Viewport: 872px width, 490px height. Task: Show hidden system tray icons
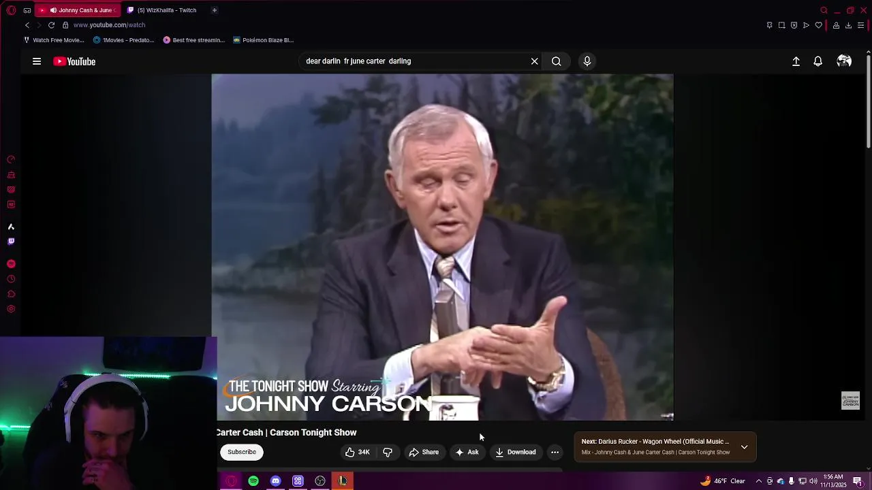pos(759,481)
